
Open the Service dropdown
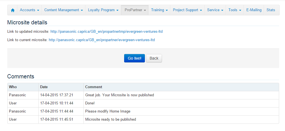[x=215, y=10]
